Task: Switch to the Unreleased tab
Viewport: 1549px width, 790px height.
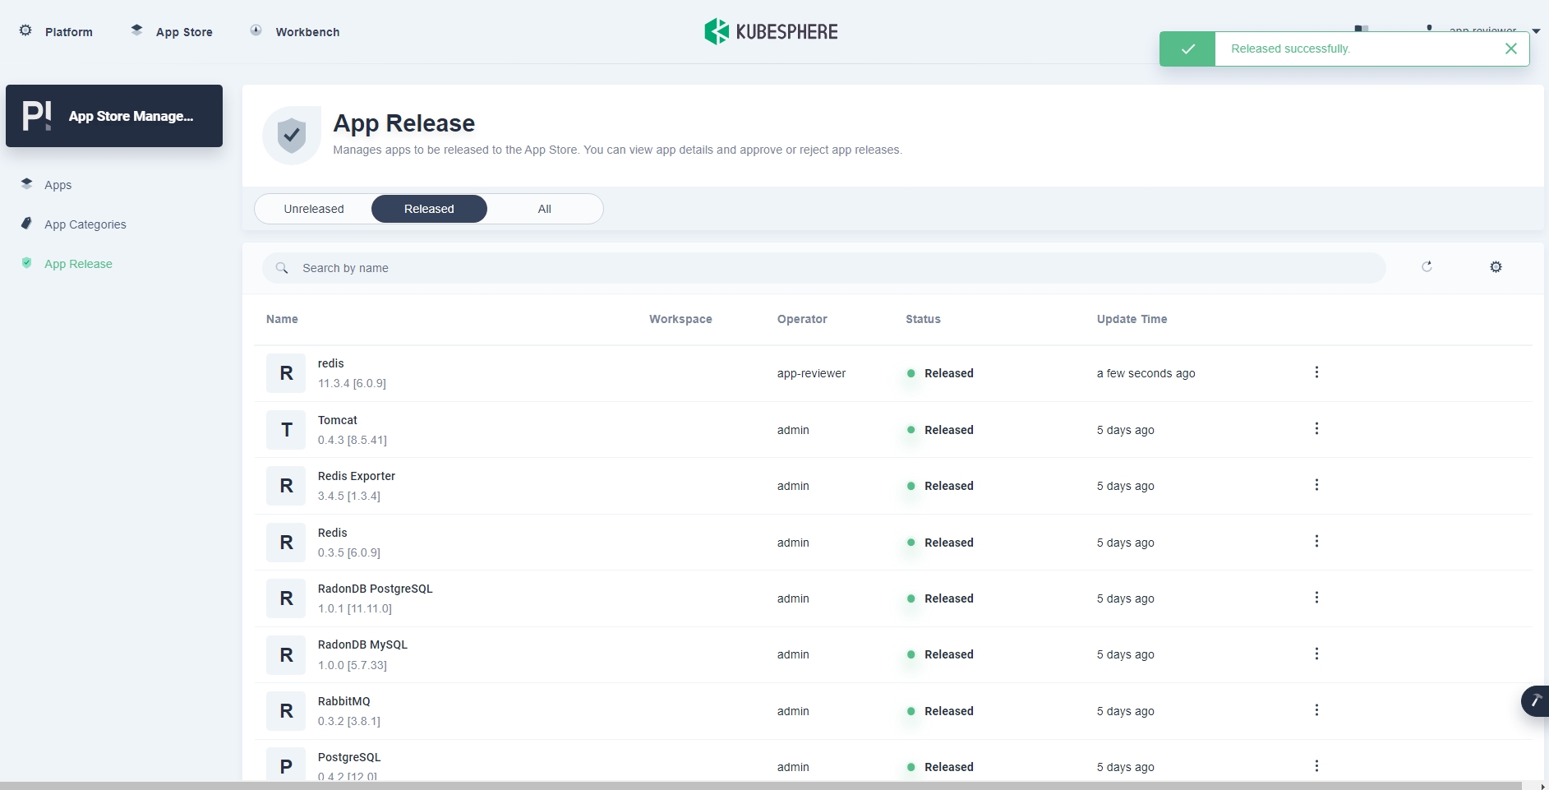Action: pyautogui.click(x=314, y=209)
